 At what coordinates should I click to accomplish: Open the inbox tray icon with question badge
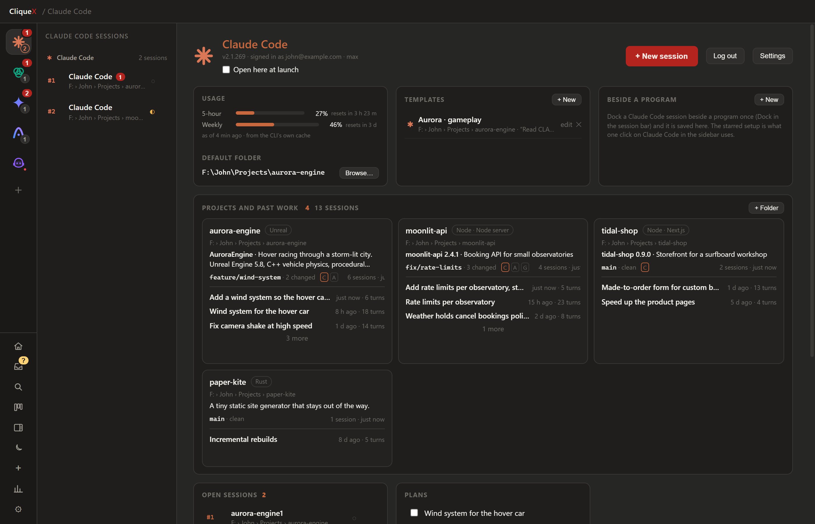click(x=18, y=366)
